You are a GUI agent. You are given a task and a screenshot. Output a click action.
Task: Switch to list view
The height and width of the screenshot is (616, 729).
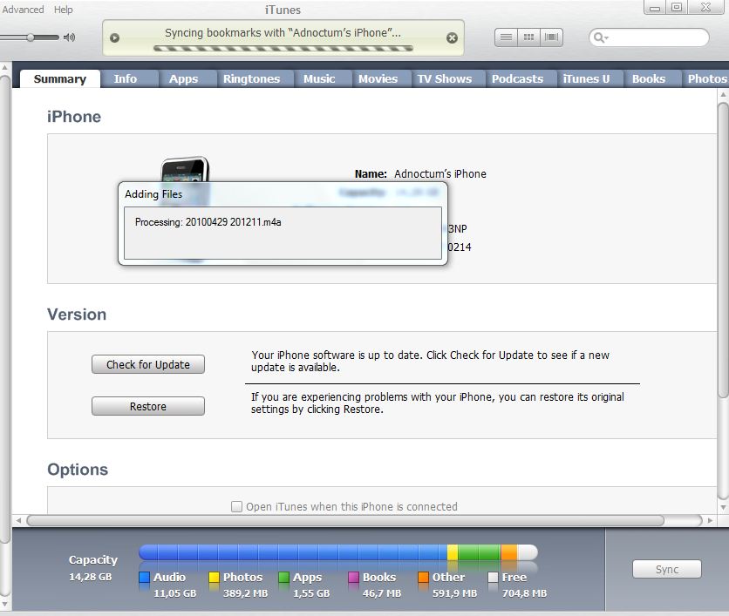tap(506, 37)
